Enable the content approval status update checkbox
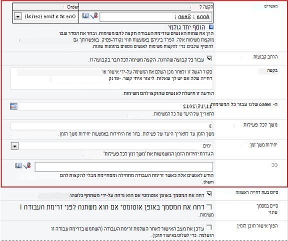Viewport: 288px width, 241px height. tap(209, 227)
